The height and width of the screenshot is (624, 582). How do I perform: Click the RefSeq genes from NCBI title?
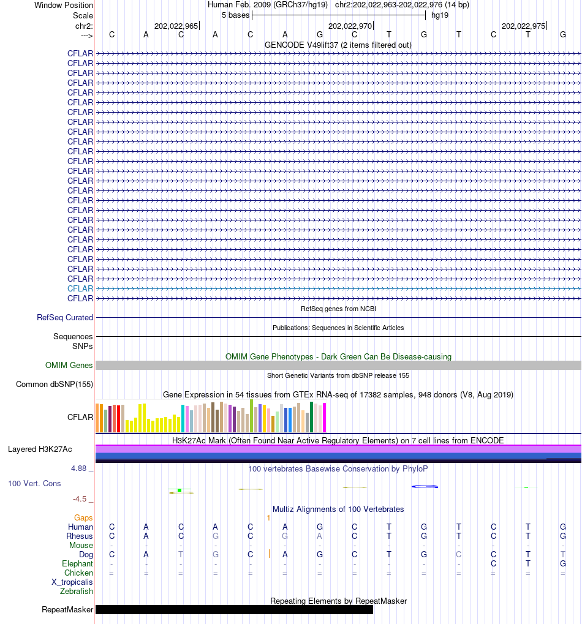tap(338, 309)
